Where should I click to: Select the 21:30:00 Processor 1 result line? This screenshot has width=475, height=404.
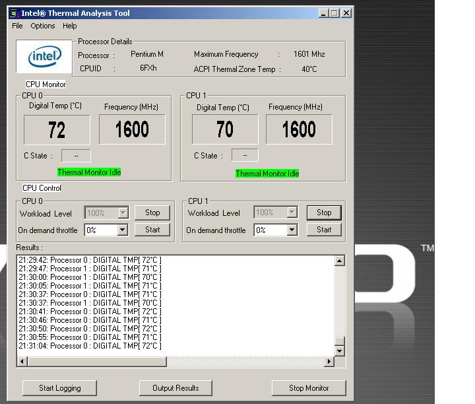pos(90,277)
